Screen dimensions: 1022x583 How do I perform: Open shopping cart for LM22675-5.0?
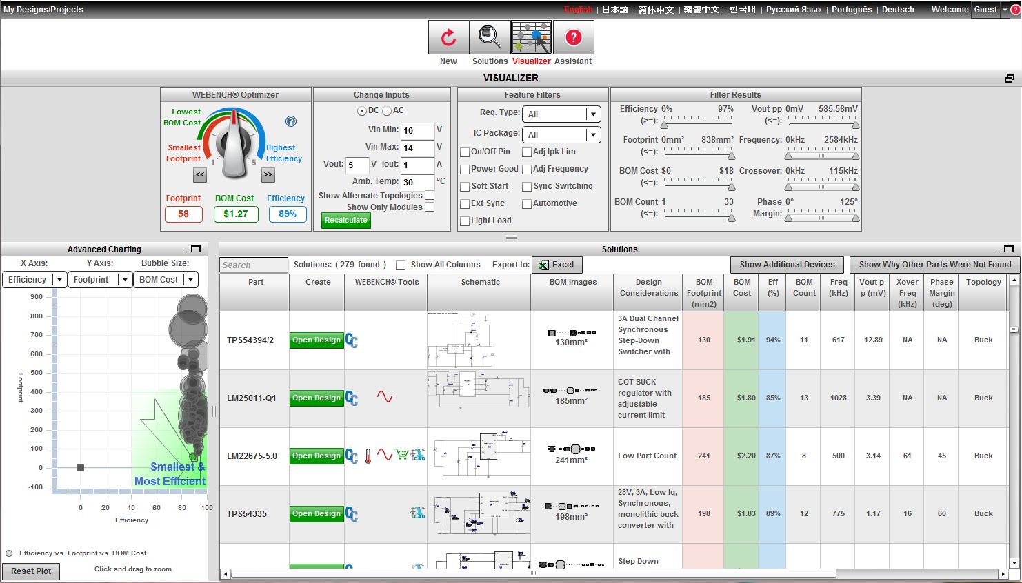point(402,455)
